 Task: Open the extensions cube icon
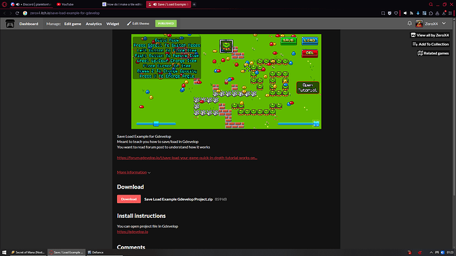point(431,13)
